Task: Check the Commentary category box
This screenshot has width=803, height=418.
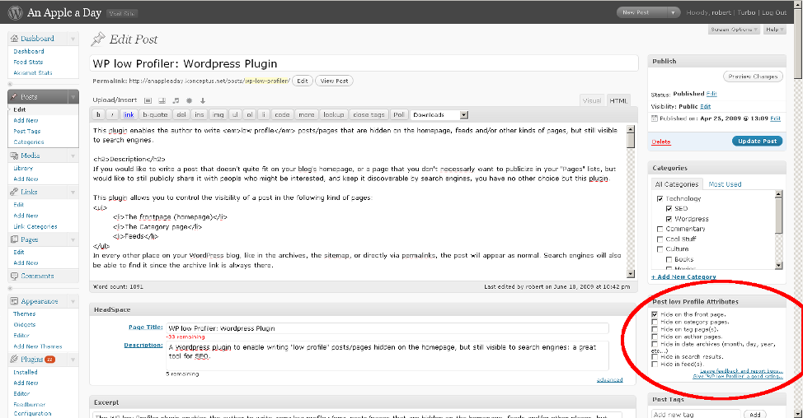Action: click(x=660, y=229)
